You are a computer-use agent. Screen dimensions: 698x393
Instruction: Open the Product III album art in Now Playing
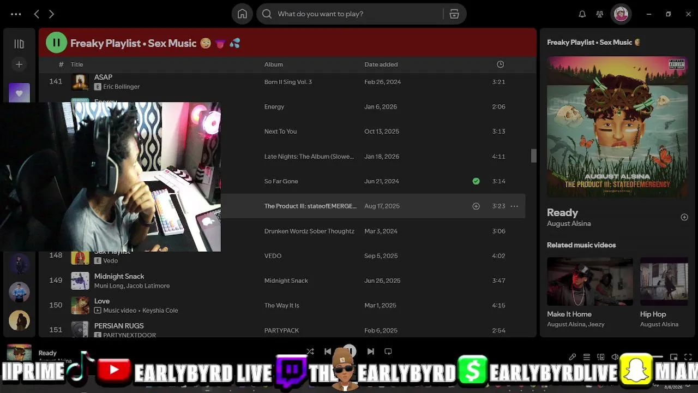point(617,126)
